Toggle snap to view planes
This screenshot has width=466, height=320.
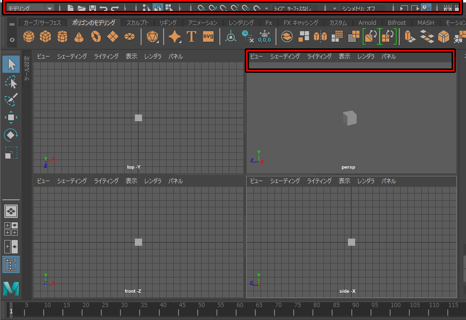click(246, 8)
